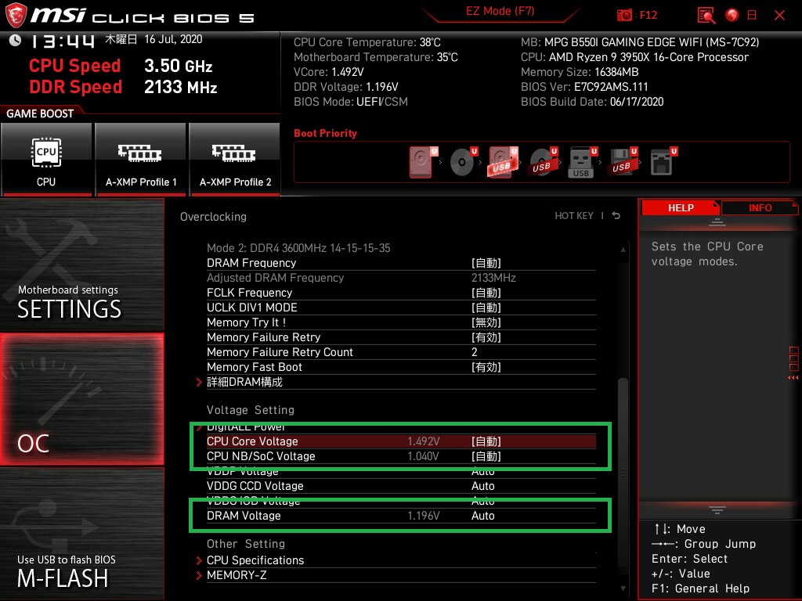Click the help panel bottom collapse handle
802x601 pixels.
(x=717, y=510)
